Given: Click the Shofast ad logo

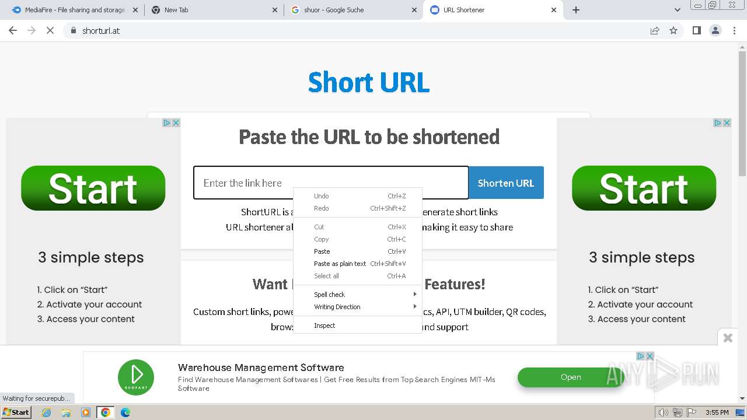Looking at the screenshot, I should click(136, 377).
